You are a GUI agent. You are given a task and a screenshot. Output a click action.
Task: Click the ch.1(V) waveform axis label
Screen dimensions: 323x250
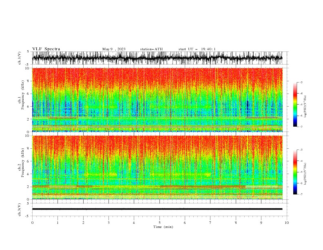pyautogui.click(x=20, y=58)
